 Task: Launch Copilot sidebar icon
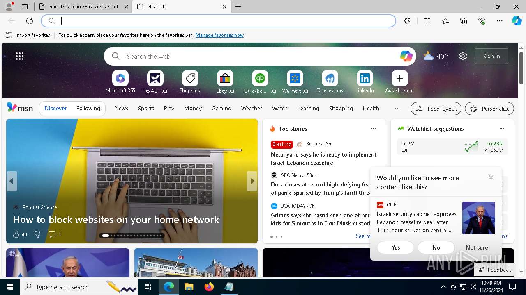click(x=517, y=21)
